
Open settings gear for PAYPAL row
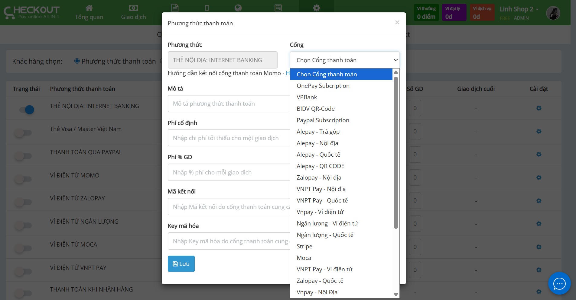click(x=539, y=154)
